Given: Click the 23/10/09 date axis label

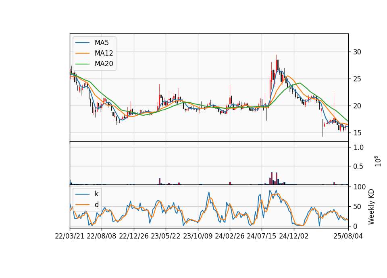Looking at the screenshot, I should coord(198,236).
